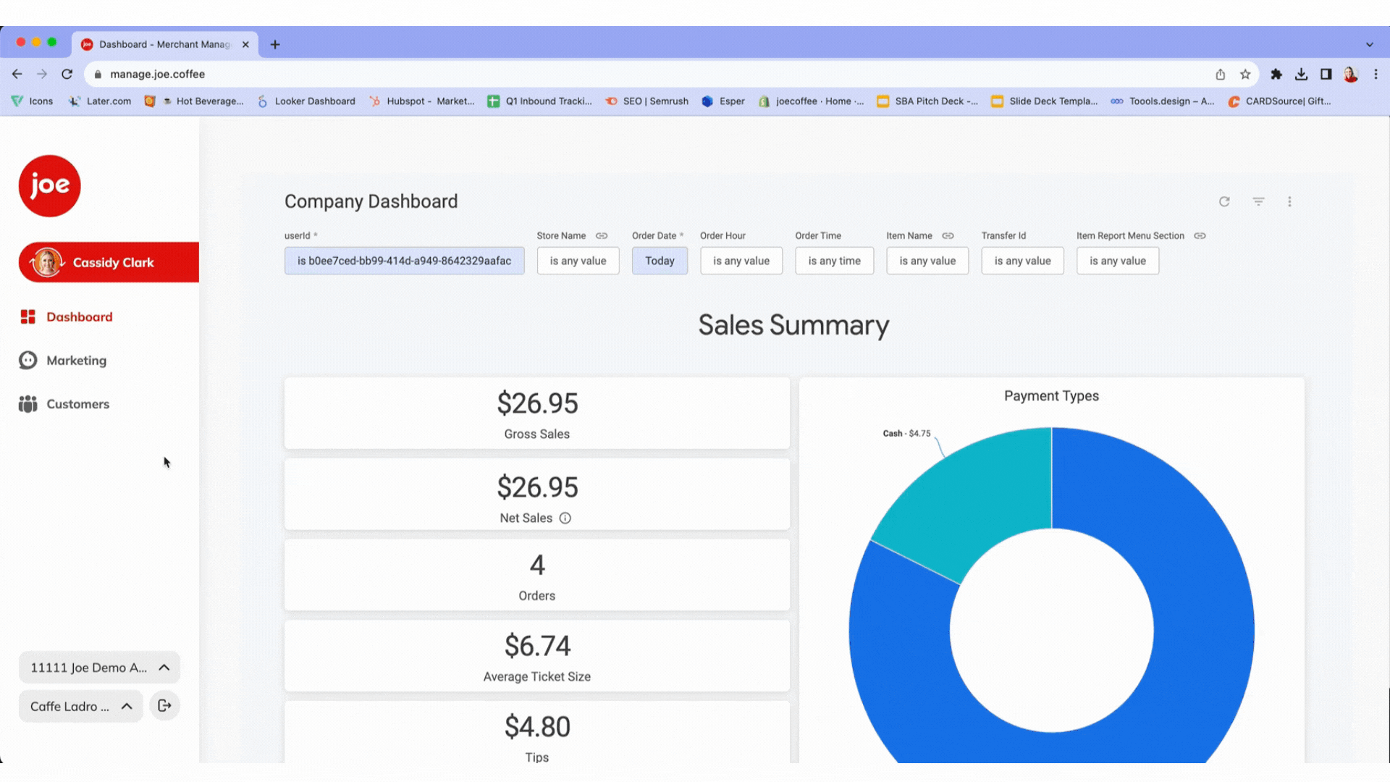Click the Gross Sales $26.95 tile
1390x782 pixels.
pyautogui.click(x=537, y=413)
